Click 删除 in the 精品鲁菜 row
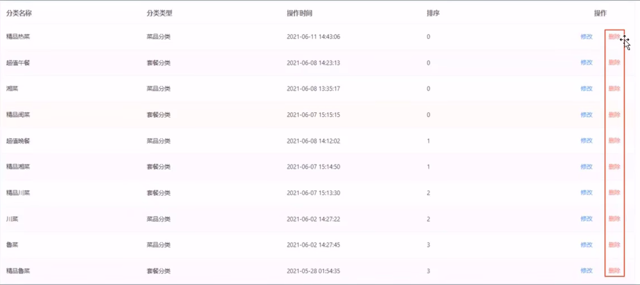Screen dimensions: 640x285 click(614, 271)
